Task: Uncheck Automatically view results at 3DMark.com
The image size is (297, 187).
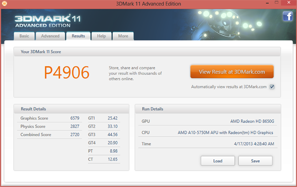Action: 272,87
